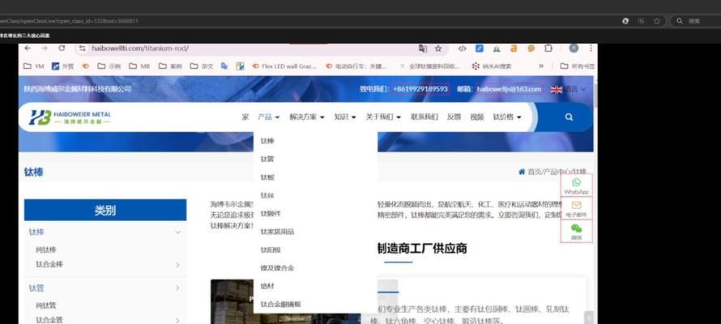Select 钛丝 in product dropdown menu
The image size is (721, 324).
point(267,195)
